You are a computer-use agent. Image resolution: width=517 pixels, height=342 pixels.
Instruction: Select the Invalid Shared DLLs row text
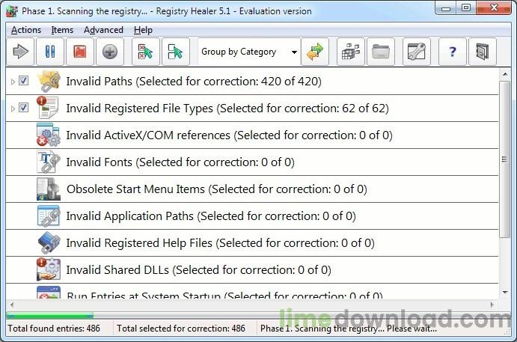(198, 269)
